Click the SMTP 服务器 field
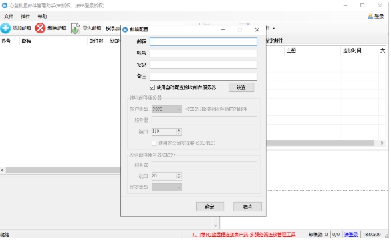This screenshot has height=240, width=391. [x=205, y=165]
